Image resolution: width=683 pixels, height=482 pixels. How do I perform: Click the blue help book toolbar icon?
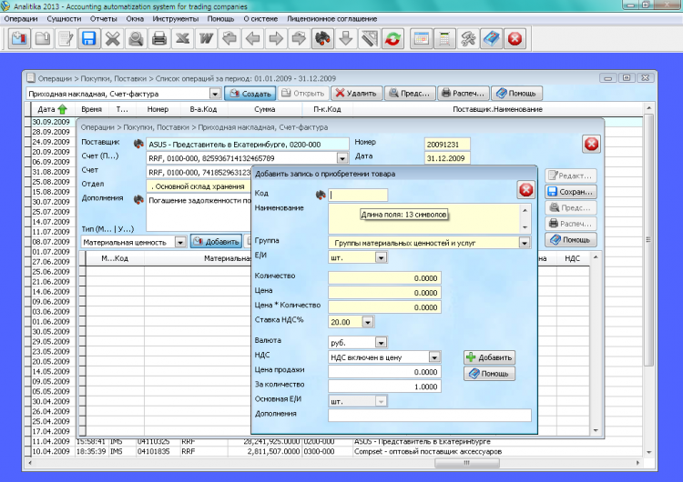492,39
